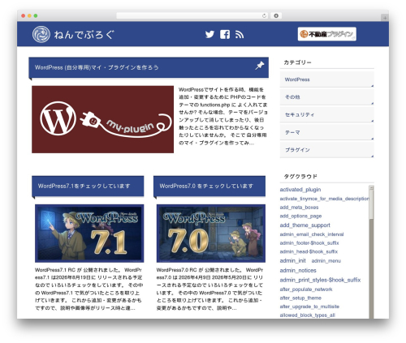Viewport: 406px width, 343px height.
Task: Click the tag cloud scroll-up arrow
Action: click(371, 187)
